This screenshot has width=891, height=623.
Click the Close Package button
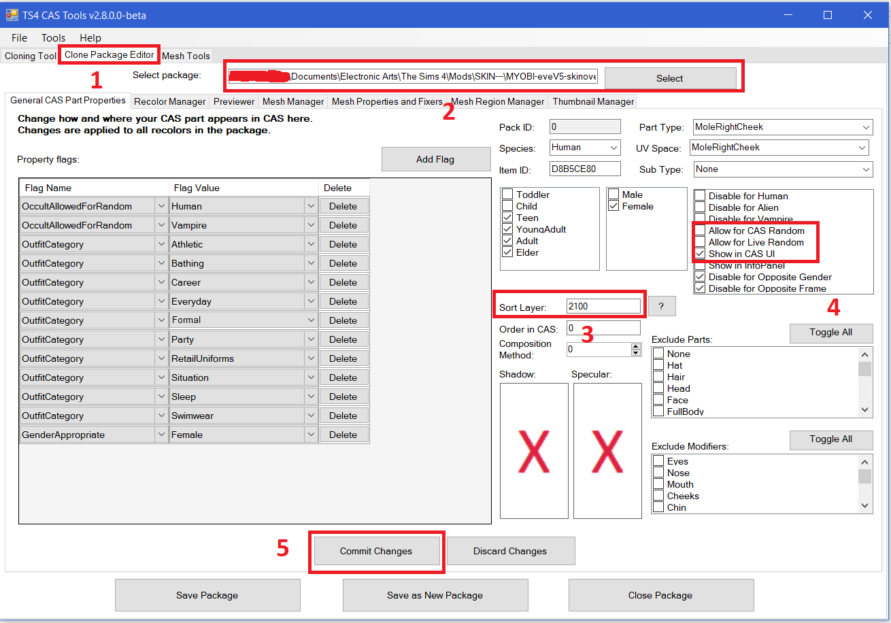[660, 595]
